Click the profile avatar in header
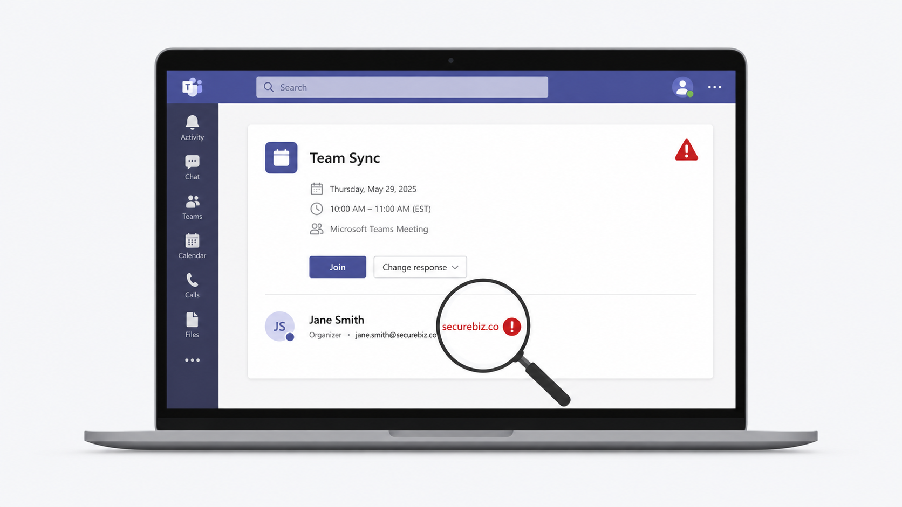The image size is (902, 507). click(x=682, y=87)
